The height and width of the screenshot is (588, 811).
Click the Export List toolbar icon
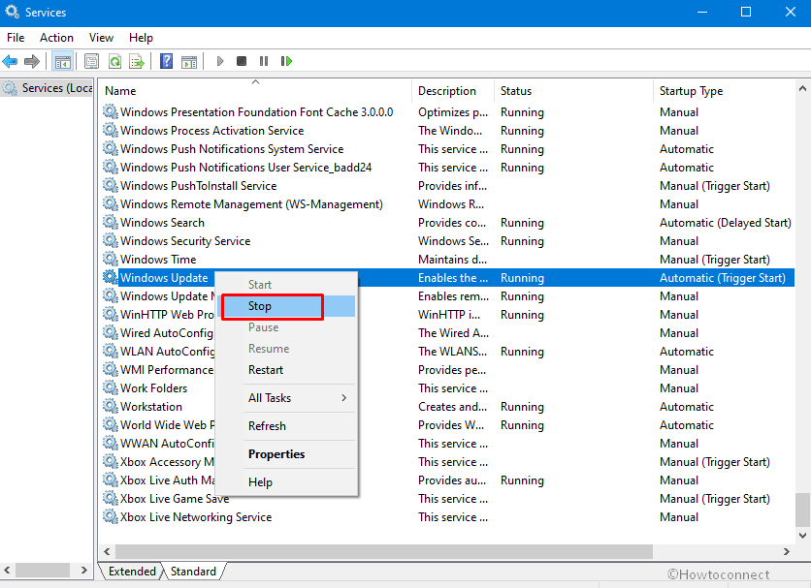pyautogui.click(x=137, y=61)
